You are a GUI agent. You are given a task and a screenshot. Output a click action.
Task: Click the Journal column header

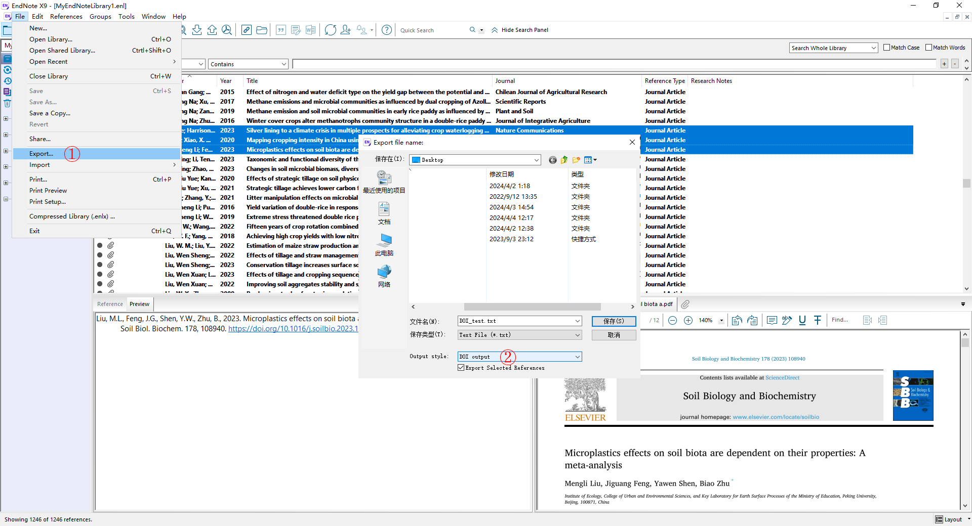[x=567, y=81]
